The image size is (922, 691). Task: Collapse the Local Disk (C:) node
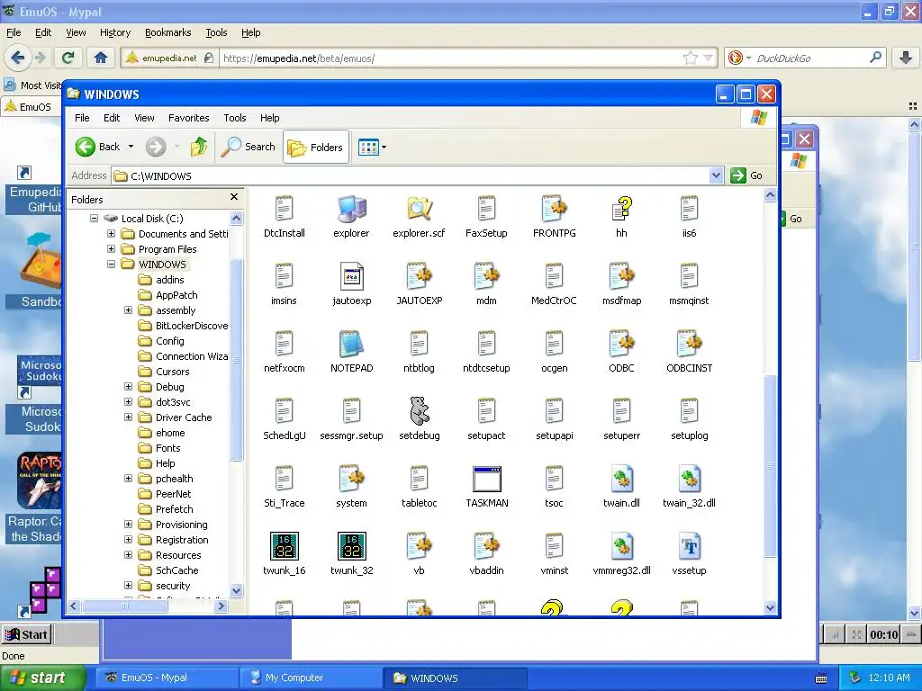click(94, 218)
